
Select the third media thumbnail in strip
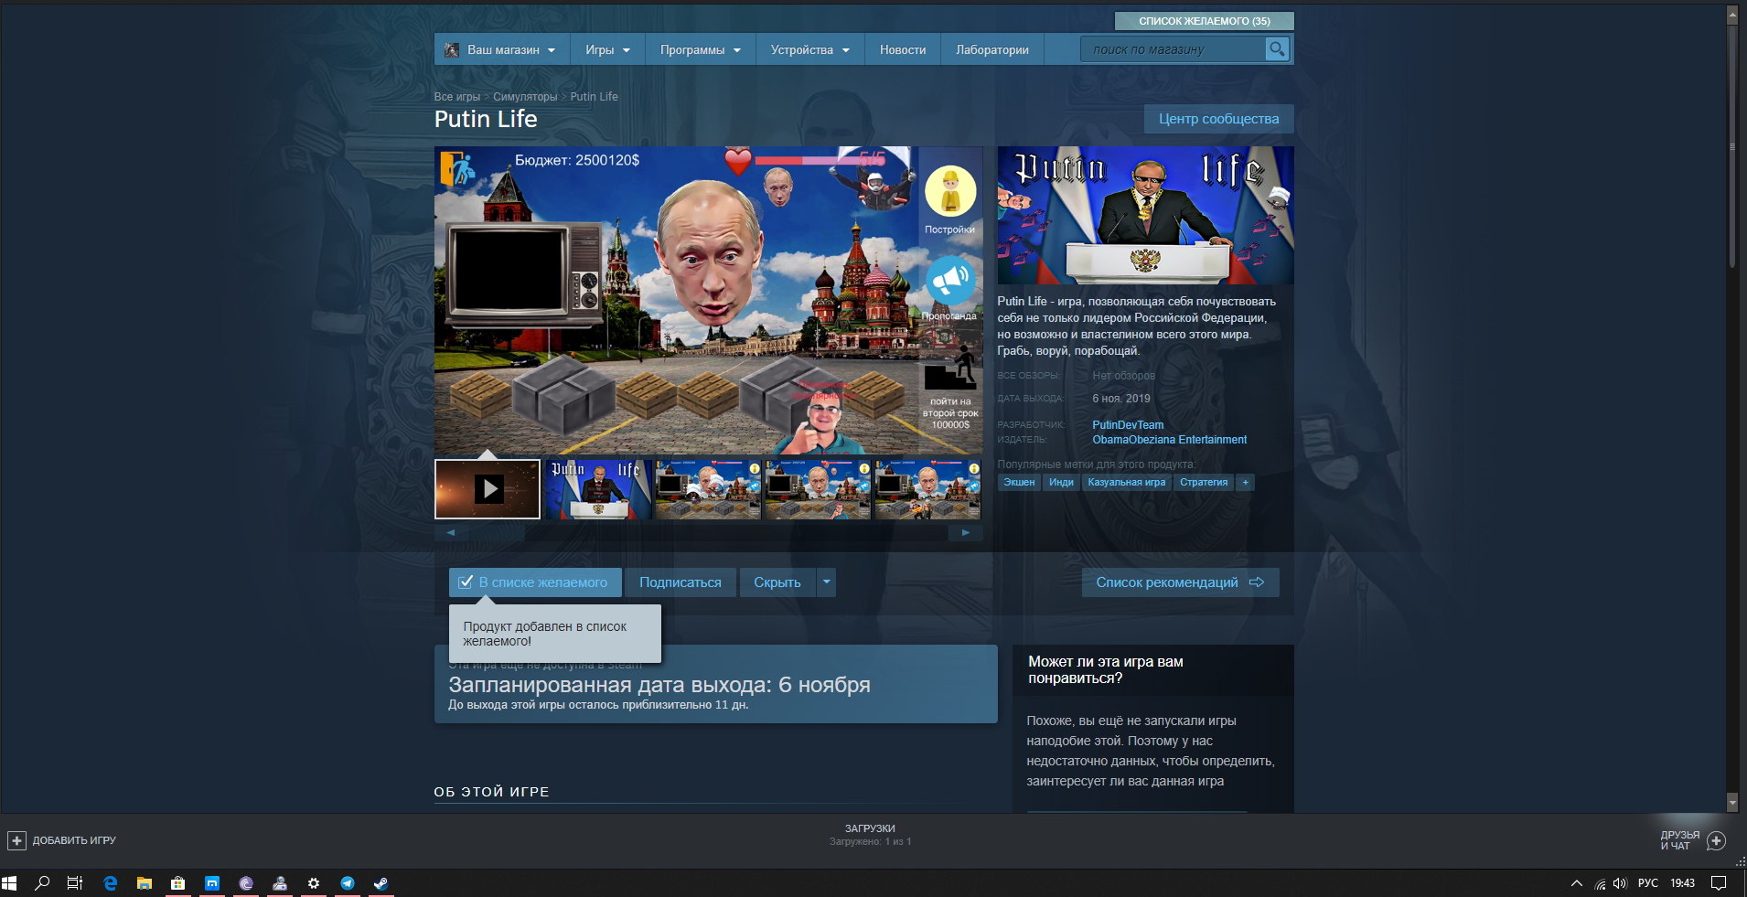tap(708, 489)
